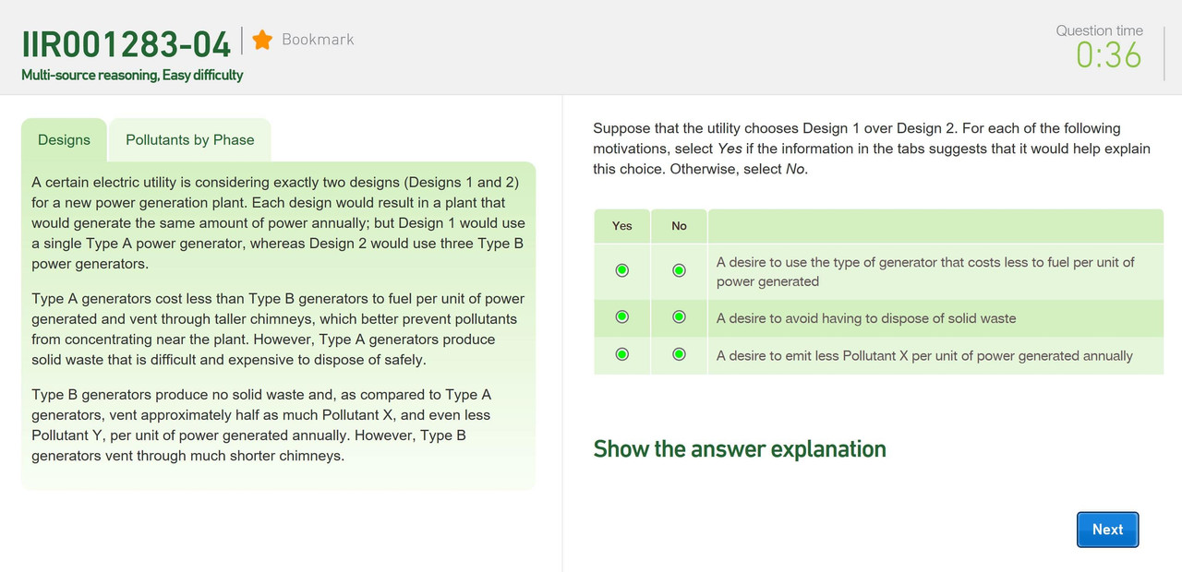The image size is (1182, 572).
Task: Click the Yes column header
Action: (x=622, y=226)
